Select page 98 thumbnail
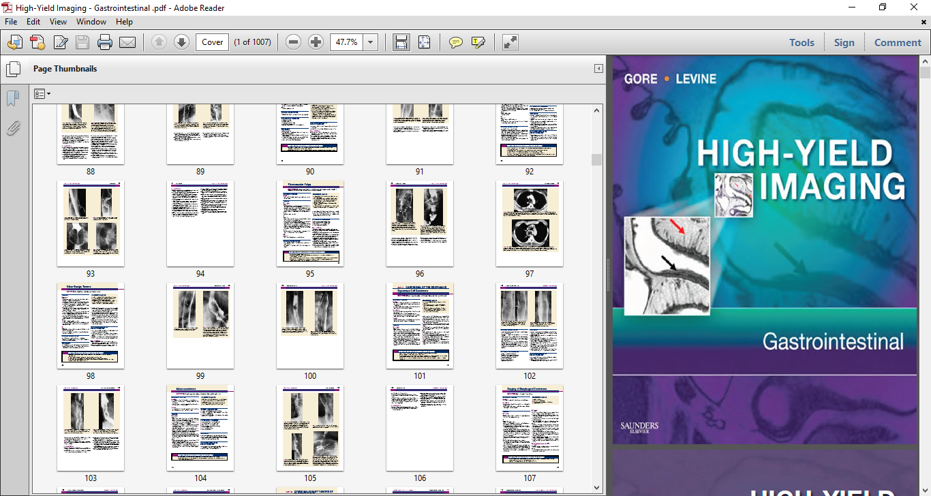Viewport: 931px width, 496px height. pos(91,326)
